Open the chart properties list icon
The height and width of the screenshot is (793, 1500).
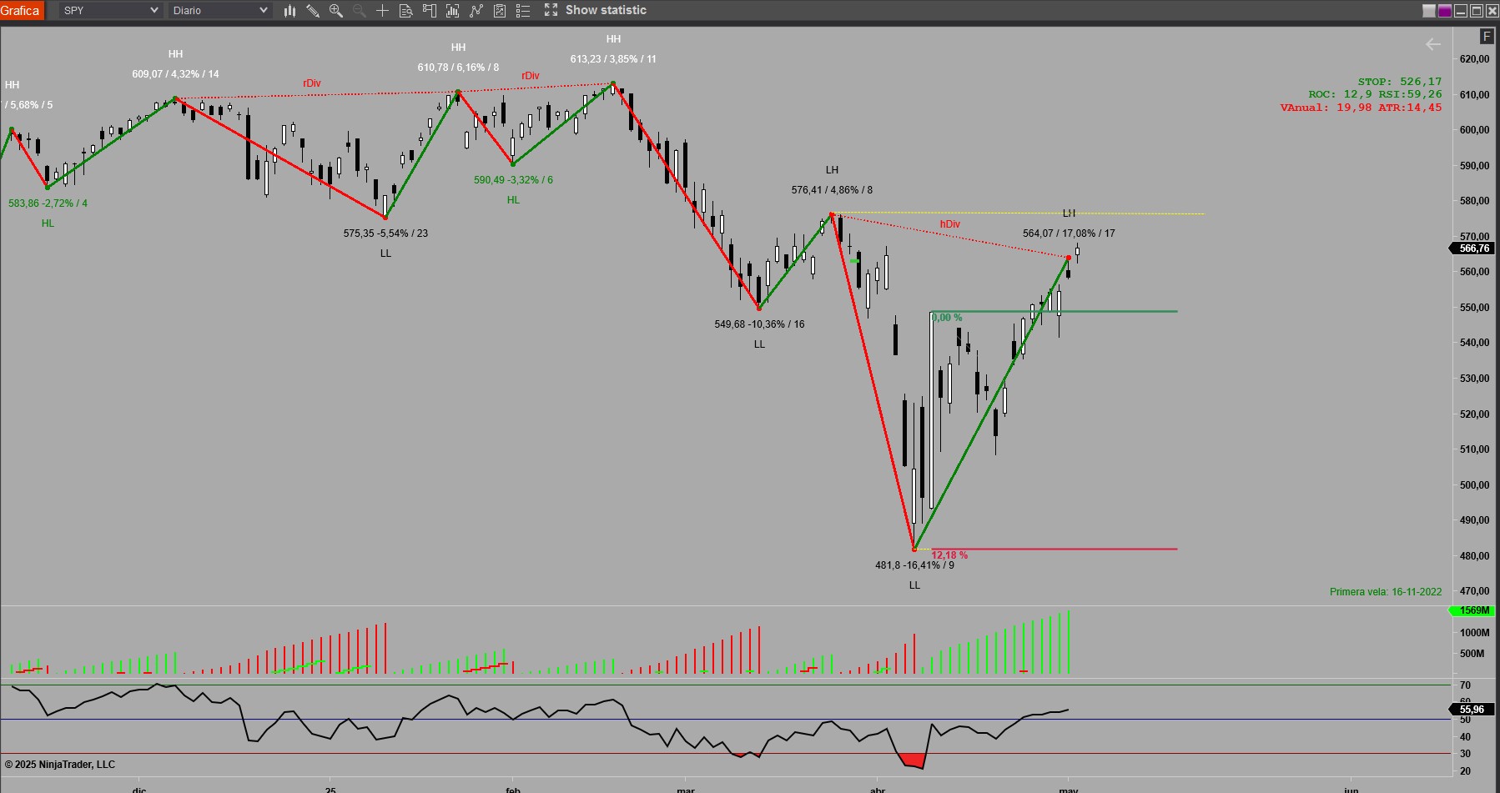point(523,11)
